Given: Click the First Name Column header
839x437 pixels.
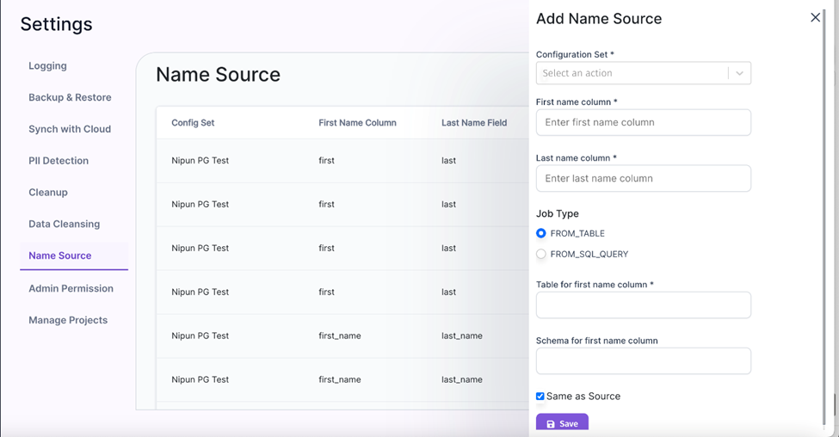Looking at the screenshot, I should click(357, 122).
